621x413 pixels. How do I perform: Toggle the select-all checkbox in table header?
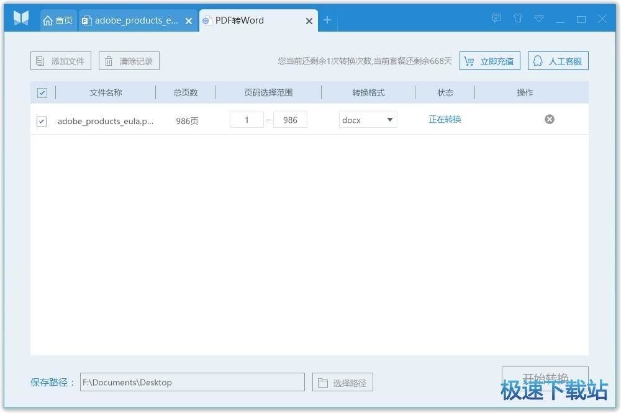tap(42, 92)
